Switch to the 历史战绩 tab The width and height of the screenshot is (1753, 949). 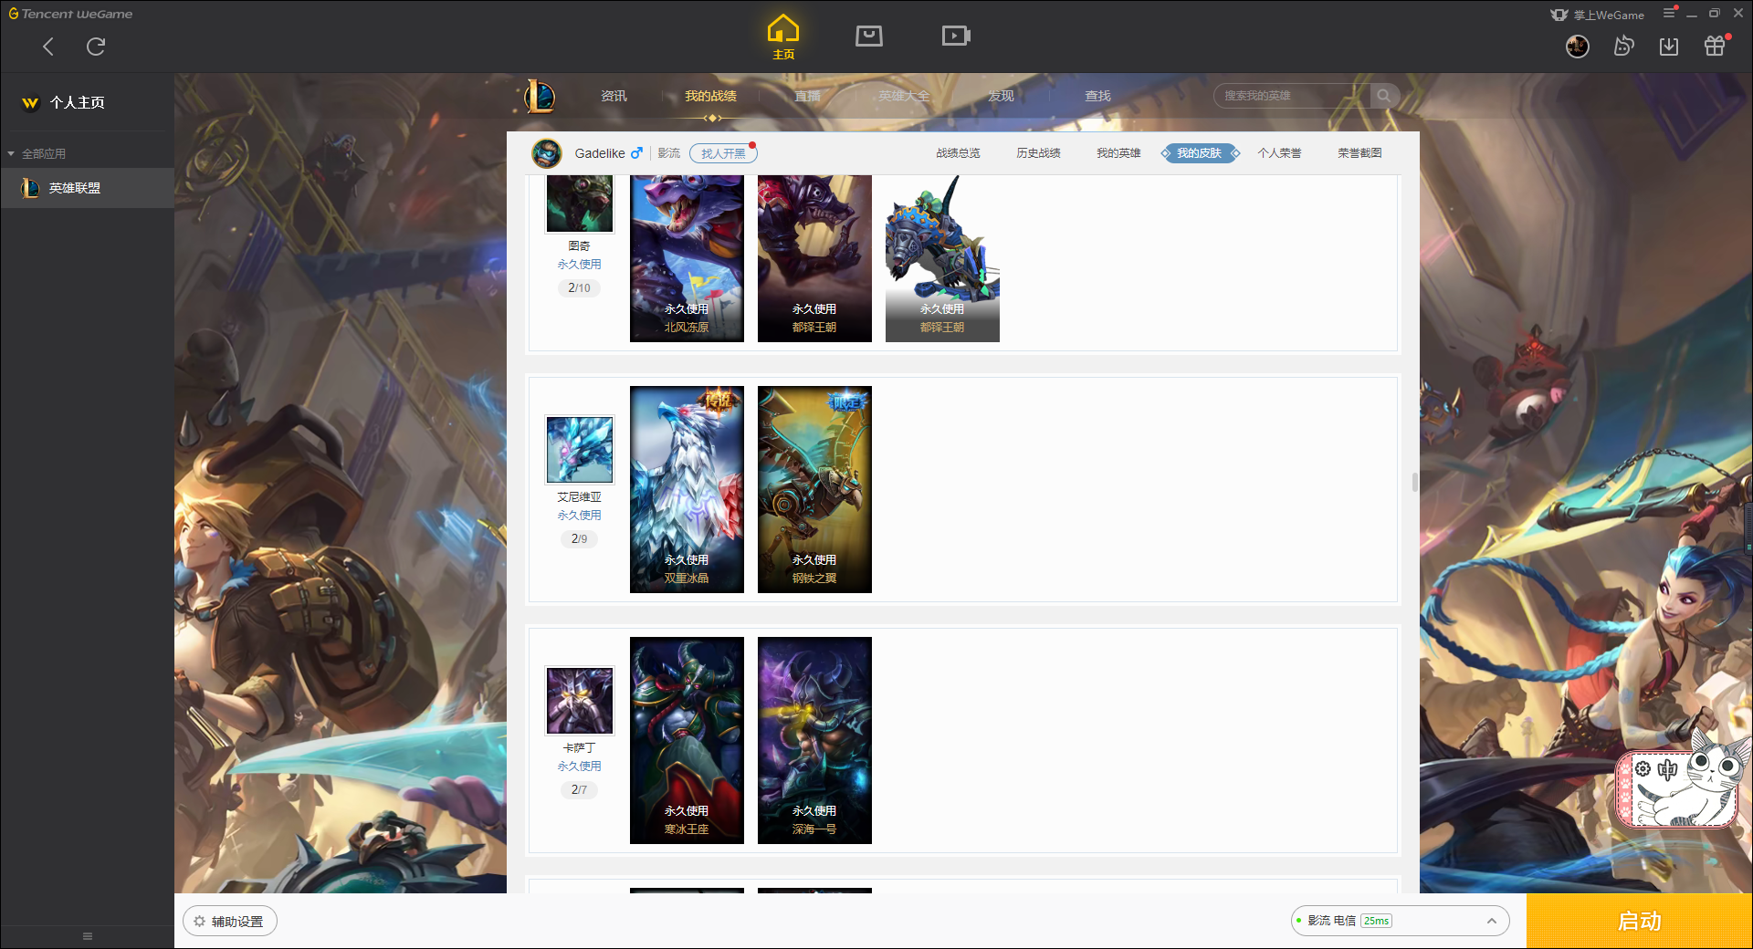coord(1038,153)
